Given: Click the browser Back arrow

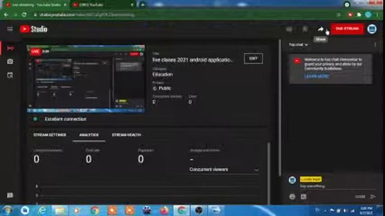Looking at the screenshot, I should click(x=6, y=14).
